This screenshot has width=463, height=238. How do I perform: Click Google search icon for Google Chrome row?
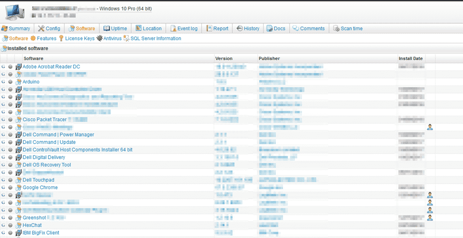3,188
